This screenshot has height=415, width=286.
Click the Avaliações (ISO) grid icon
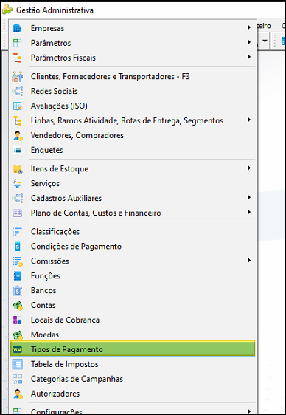coord(18,106)
